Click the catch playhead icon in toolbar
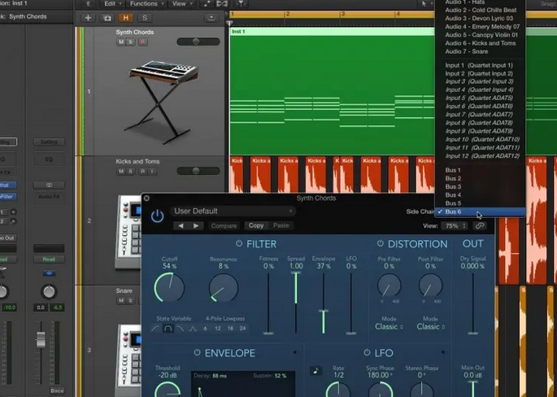 (x=242, y=3)
